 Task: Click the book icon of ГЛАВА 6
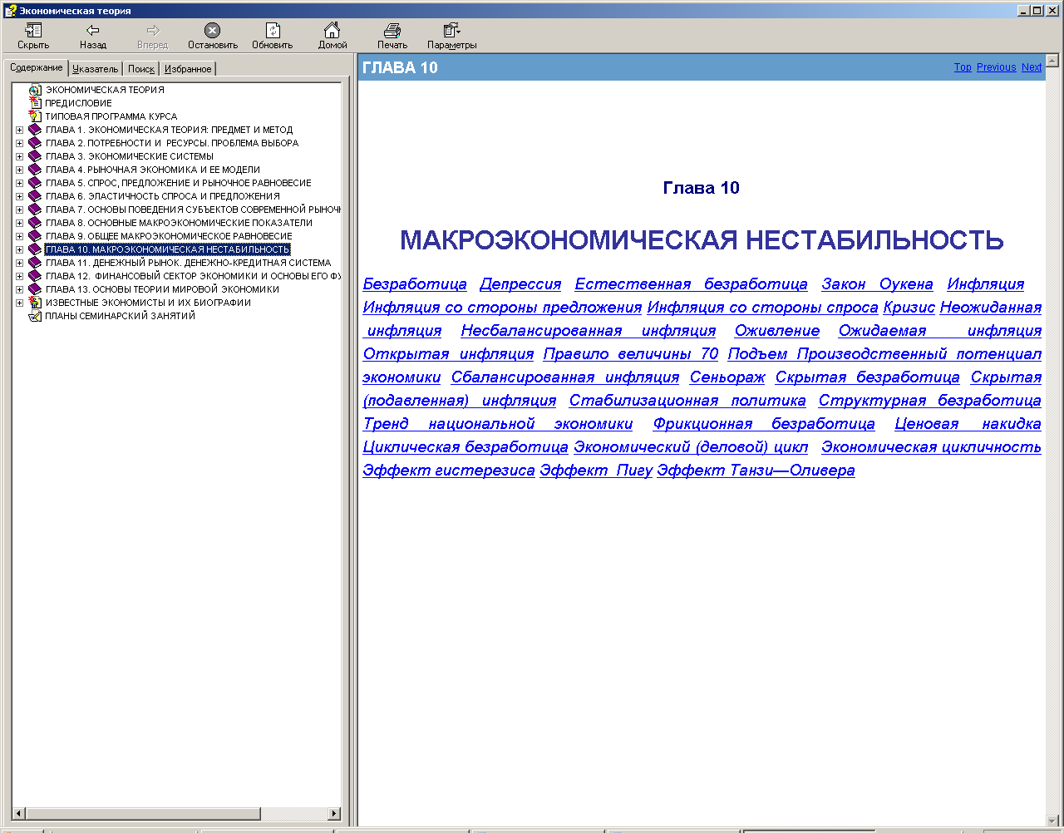point(35,196)
